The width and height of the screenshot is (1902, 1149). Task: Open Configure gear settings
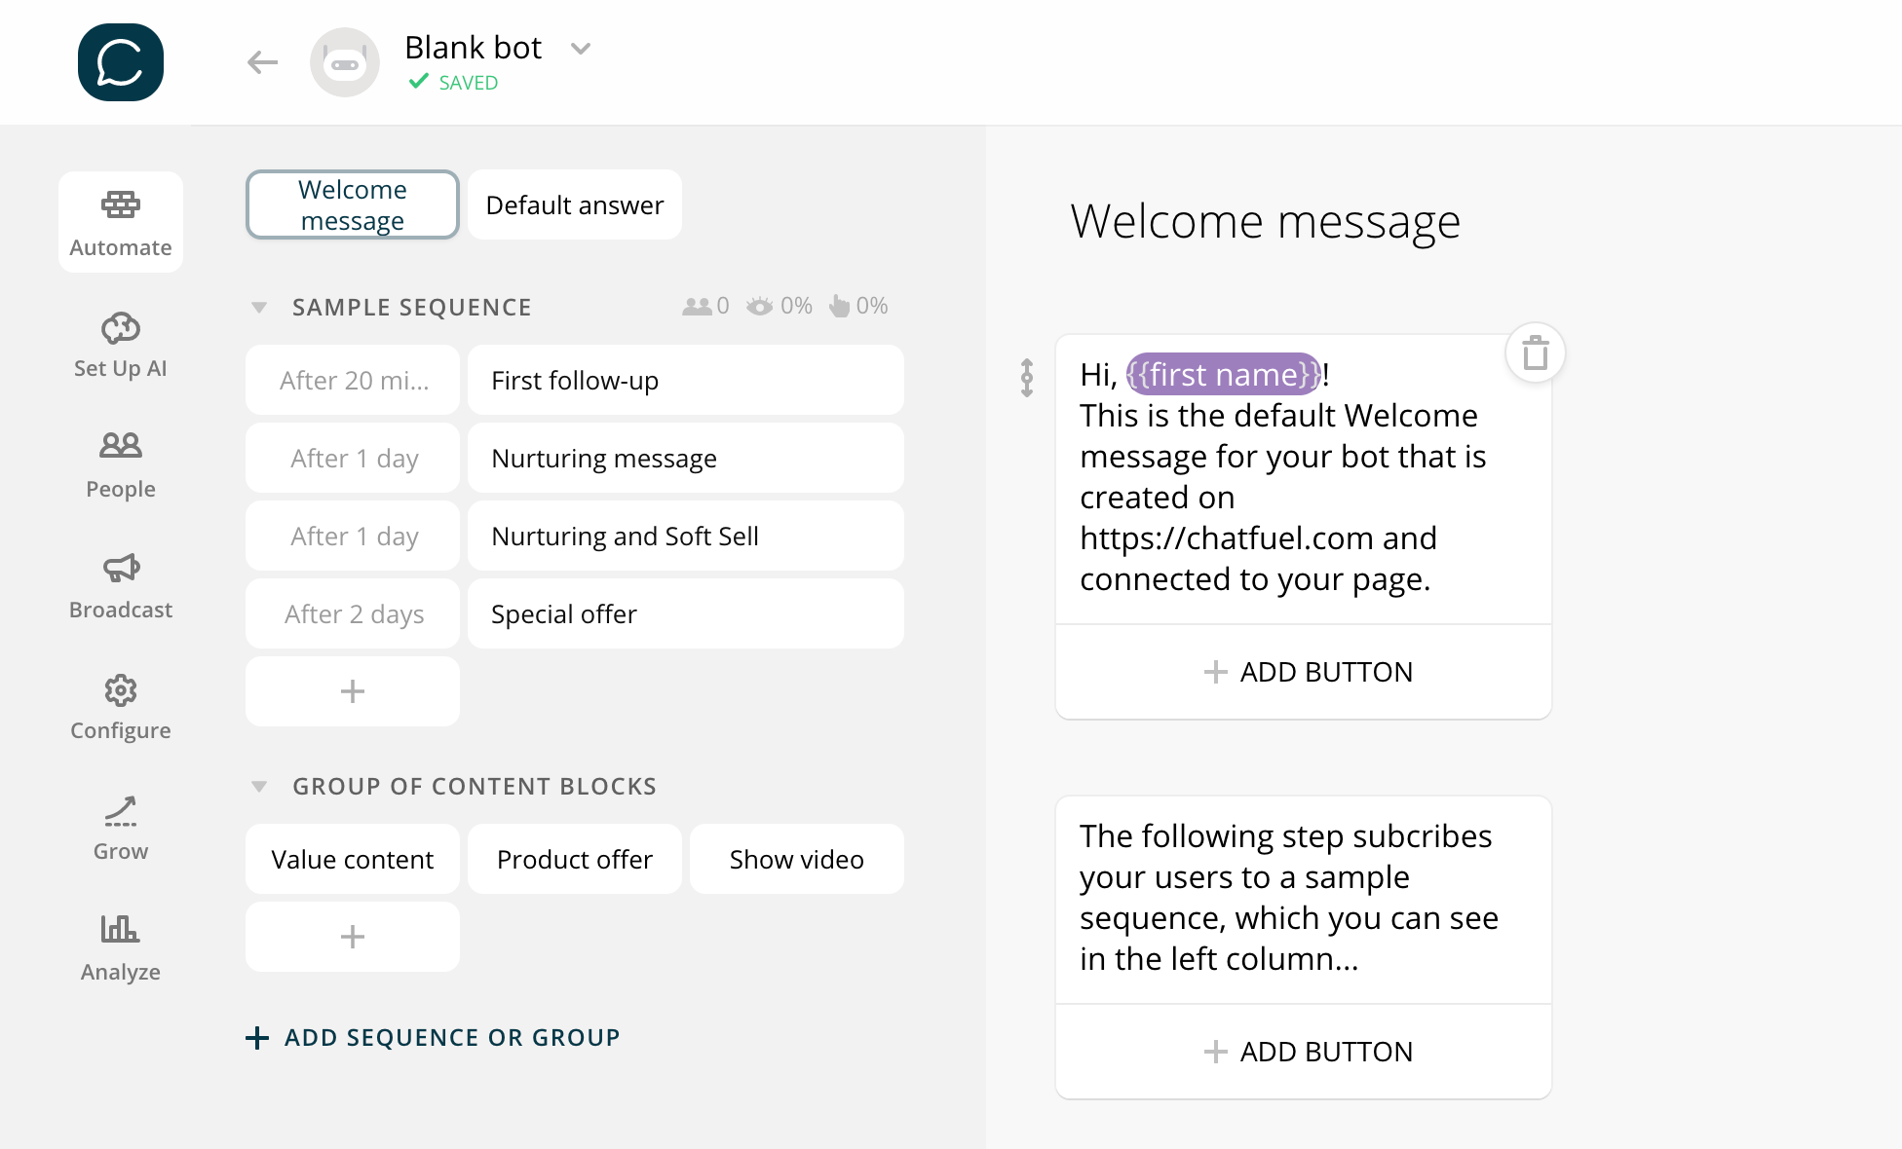tap(121, 707)
